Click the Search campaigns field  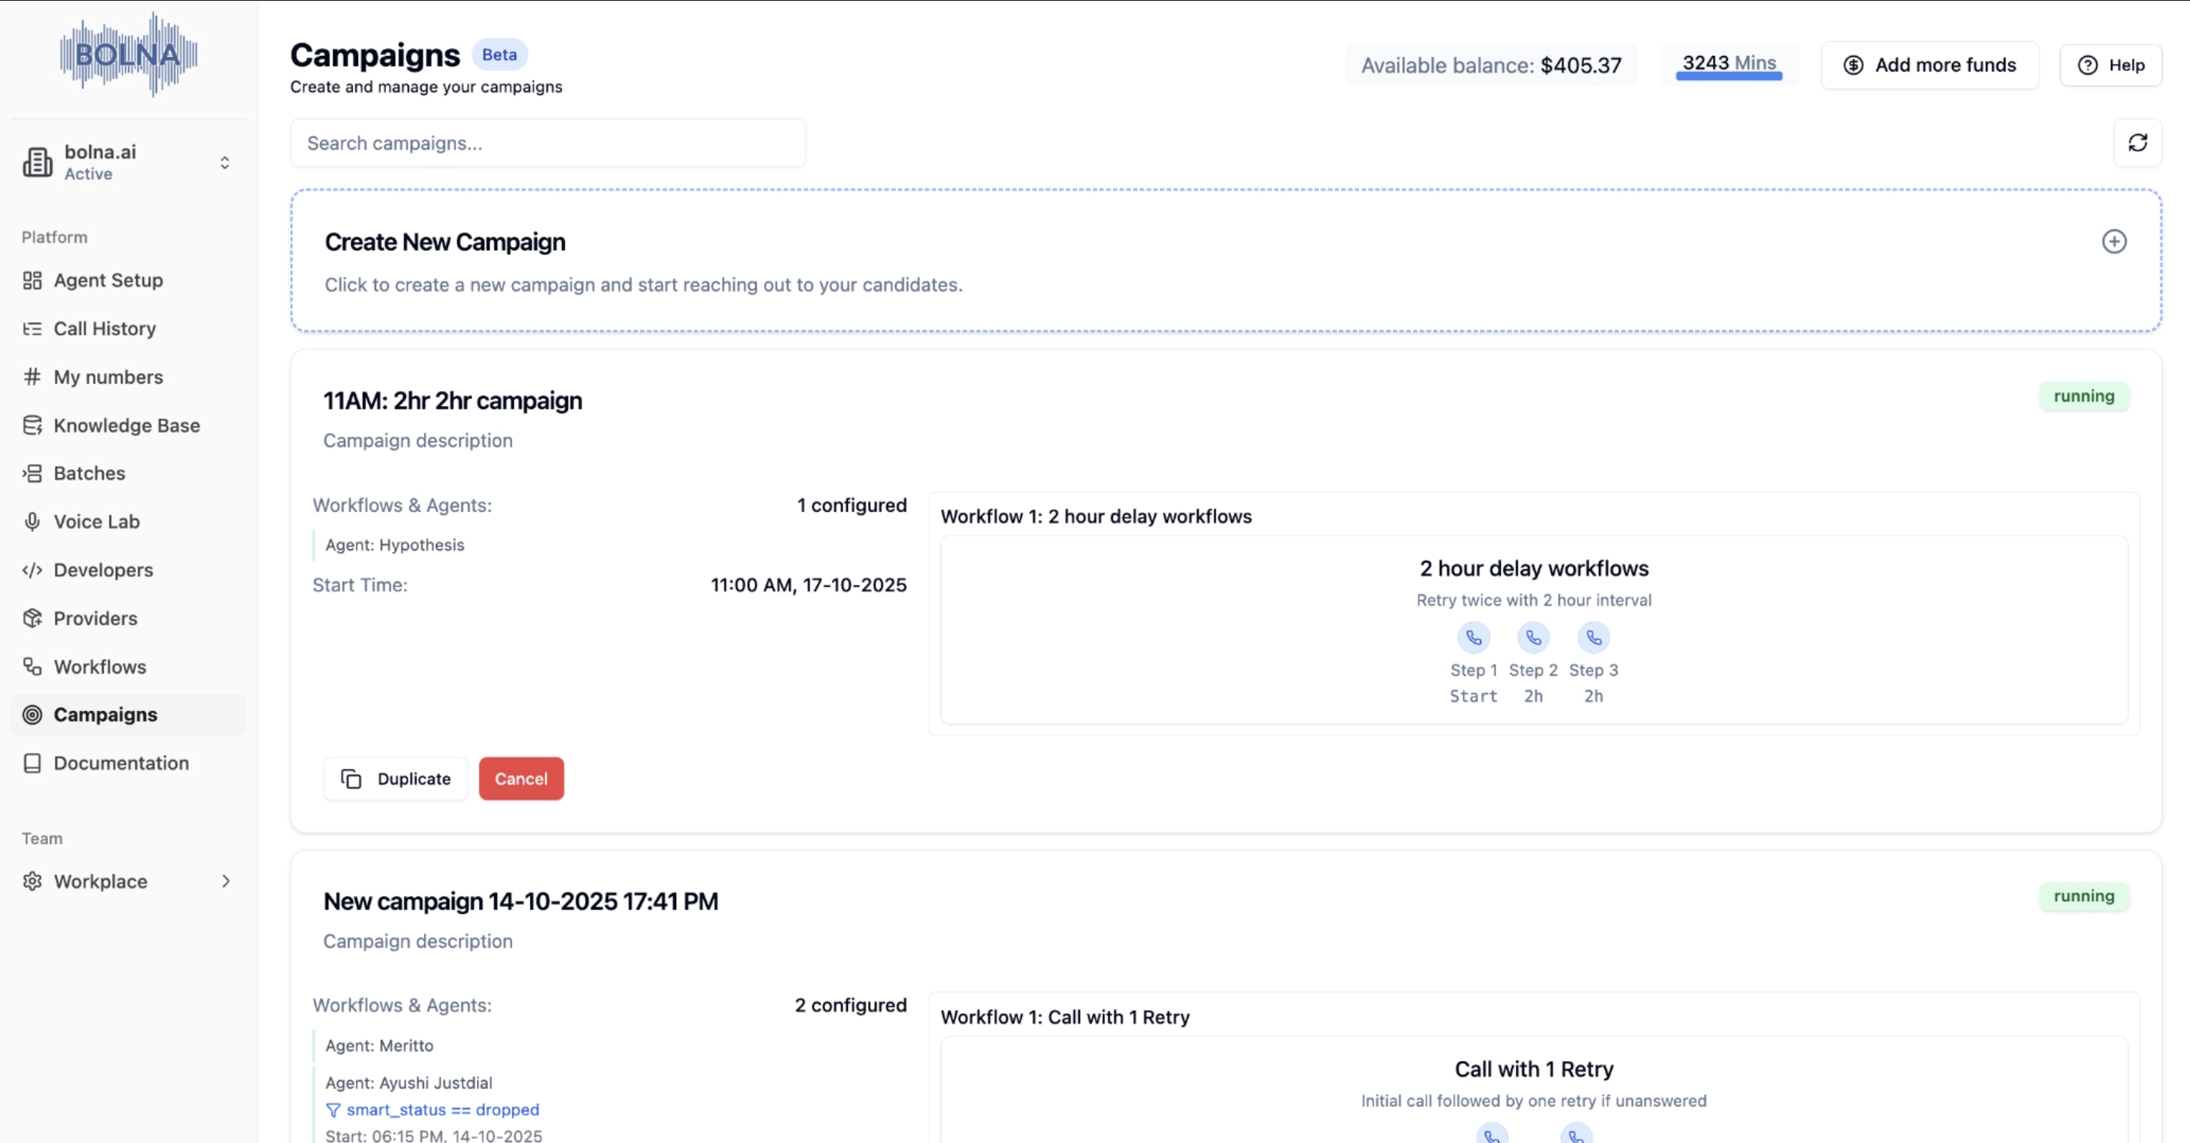coord(548,143)
